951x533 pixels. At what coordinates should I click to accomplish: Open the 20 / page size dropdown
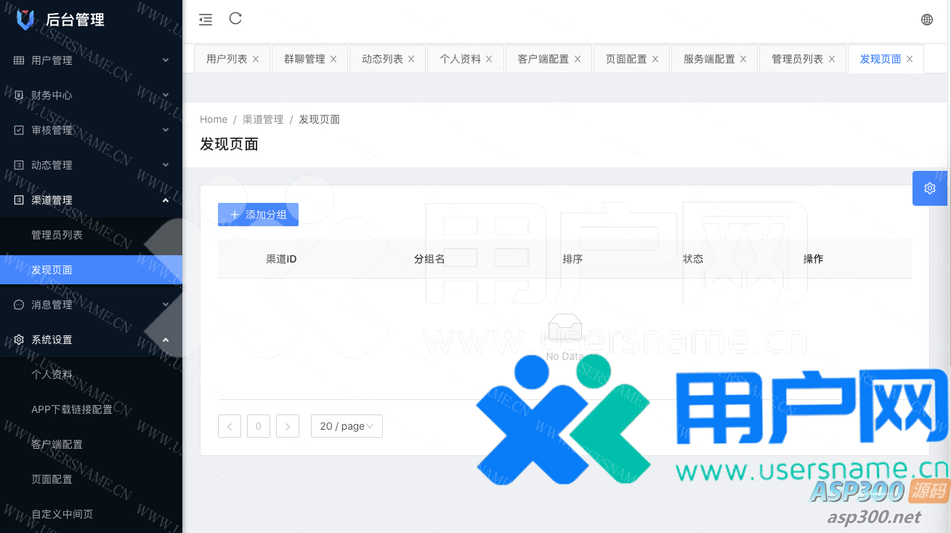coord(347,426)
